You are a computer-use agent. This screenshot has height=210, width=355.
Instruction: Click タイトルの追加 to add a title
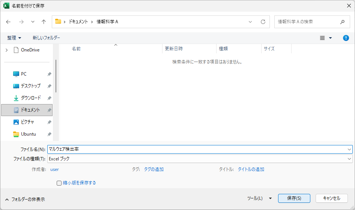(x=251, y=169)
